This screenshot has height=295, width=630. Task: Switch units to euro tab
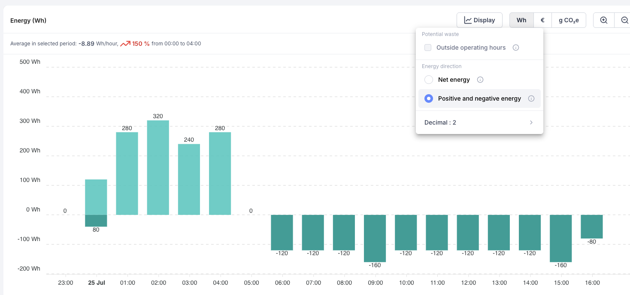coord(542,20)
